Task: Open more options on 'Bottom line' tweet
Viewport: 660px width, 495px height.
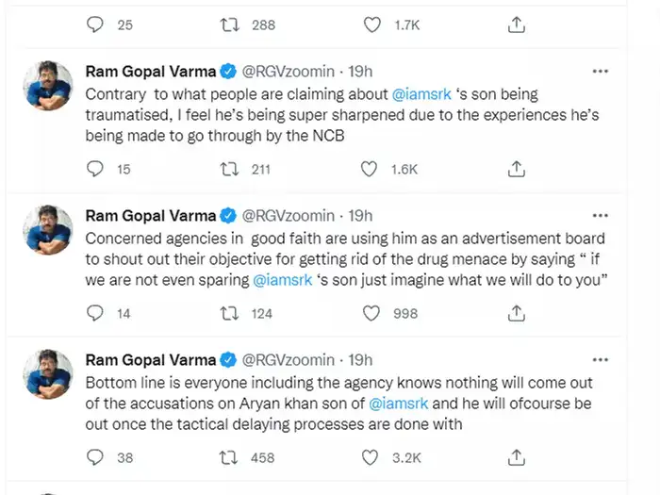Action: point(600,359)
